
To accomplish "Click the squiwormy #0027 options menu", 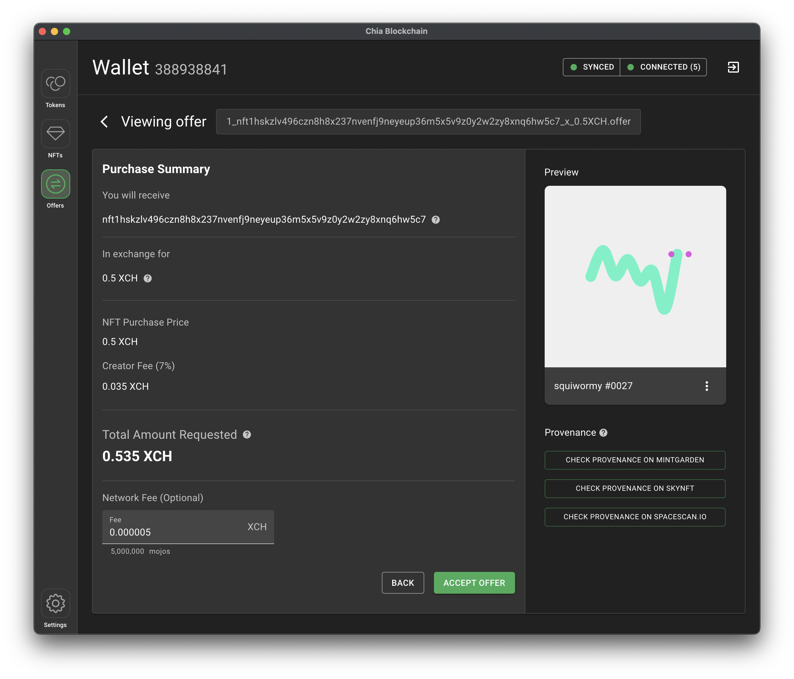I will 707,385.
